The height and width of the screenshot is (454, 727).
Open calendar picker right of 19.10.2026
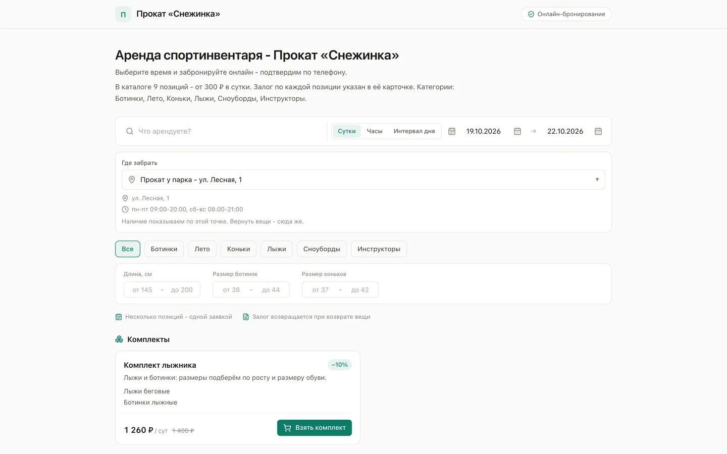coord(517,131)
